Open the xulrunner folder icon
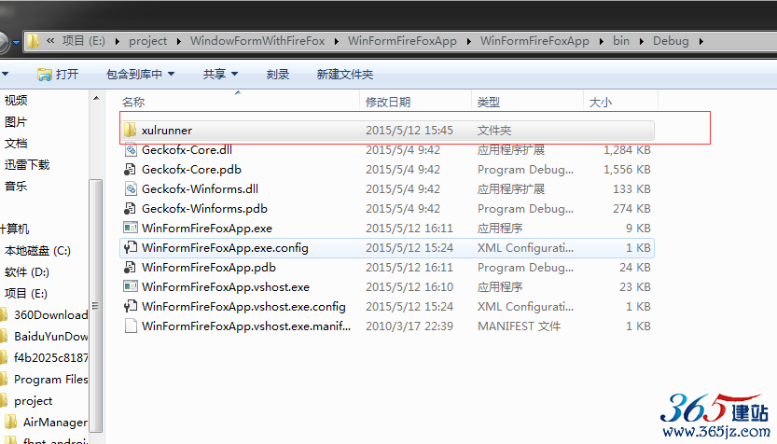777x444 pixels. [131, 130]
